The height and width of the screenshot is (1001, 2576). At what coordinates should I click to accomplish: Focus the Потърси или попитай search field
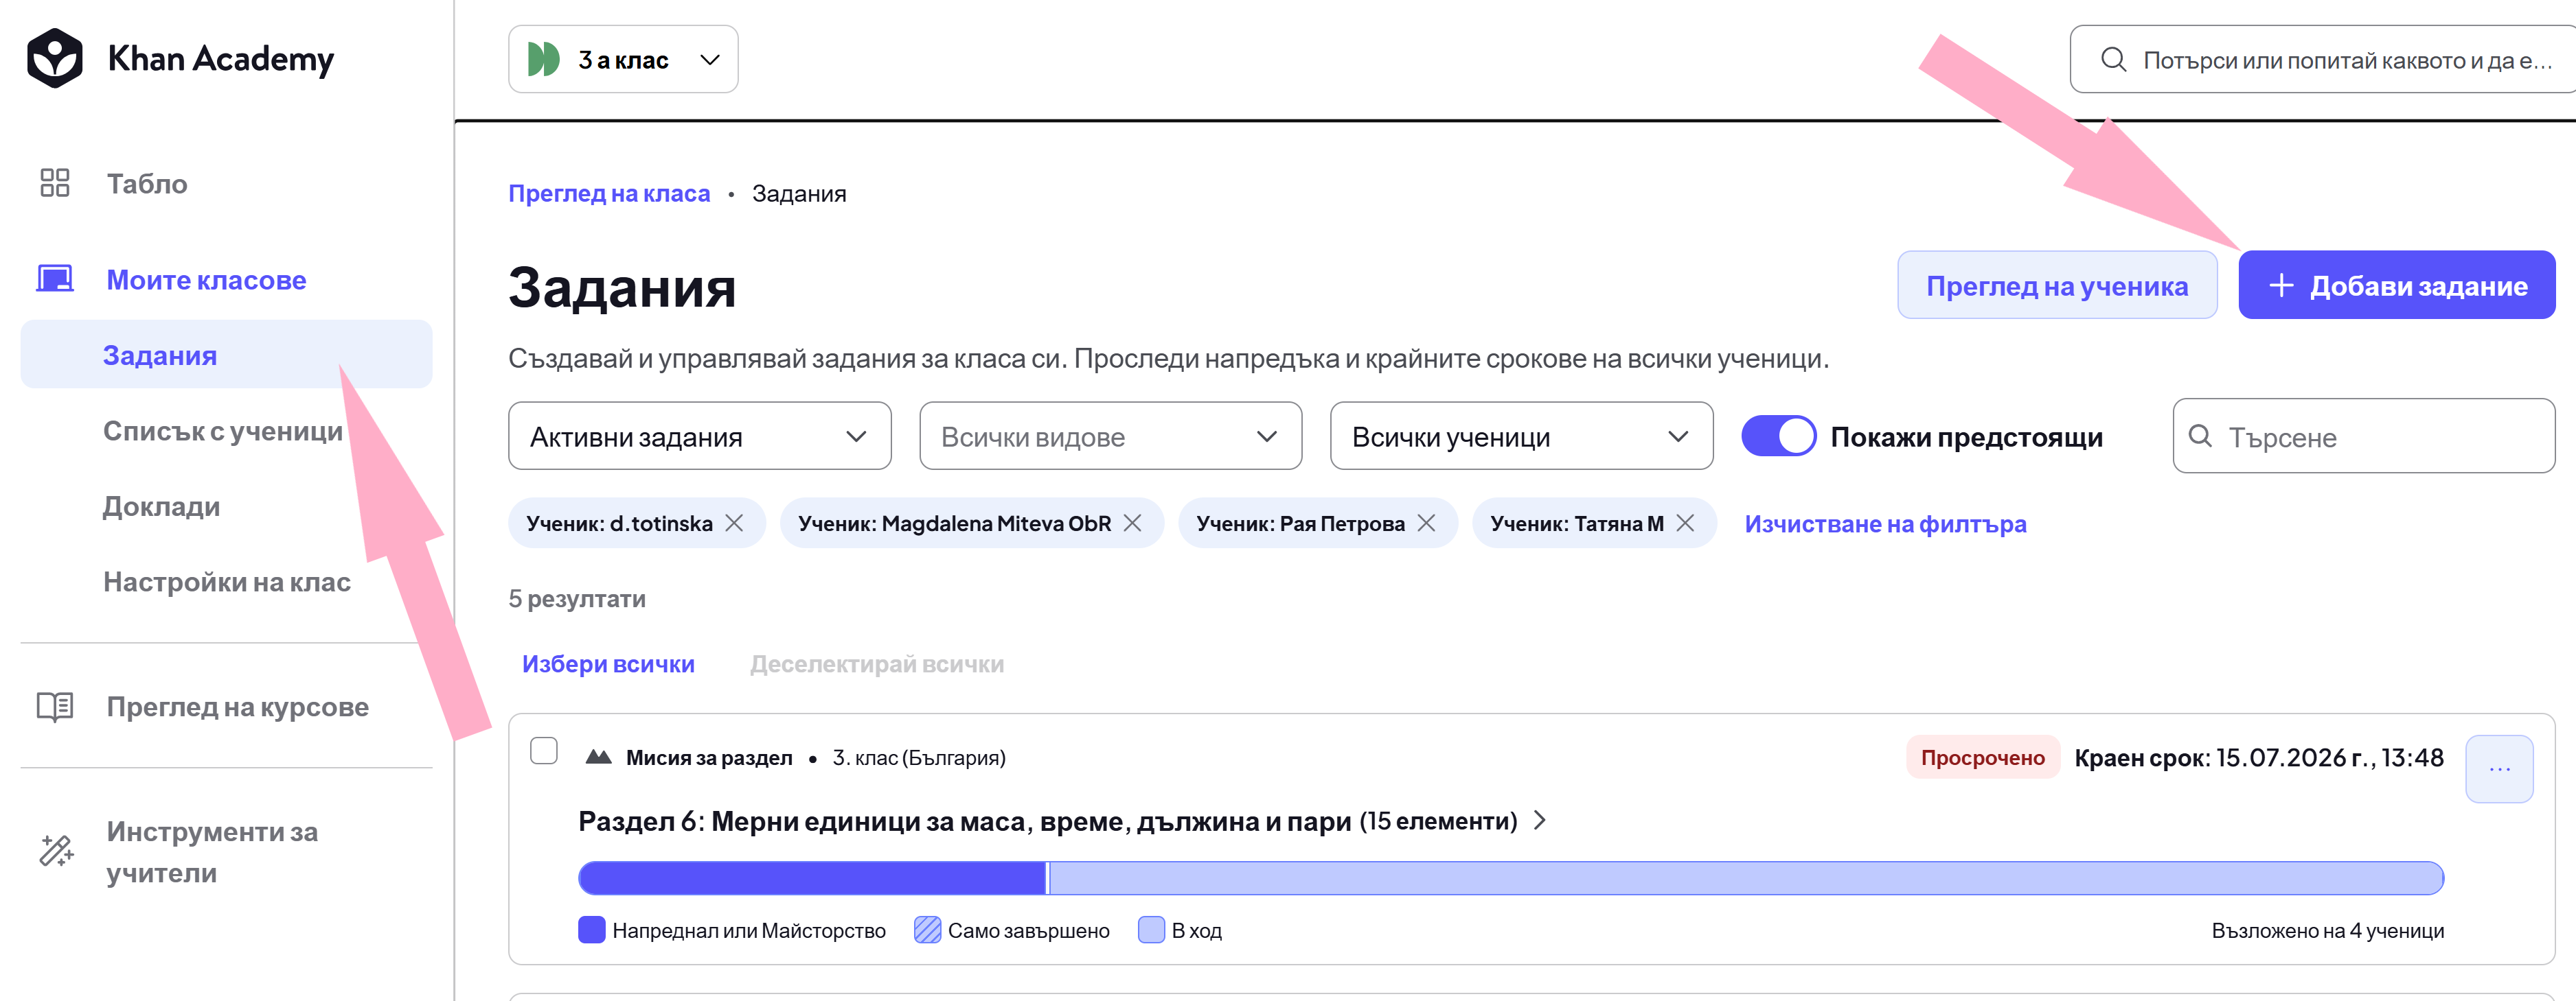2323,60
